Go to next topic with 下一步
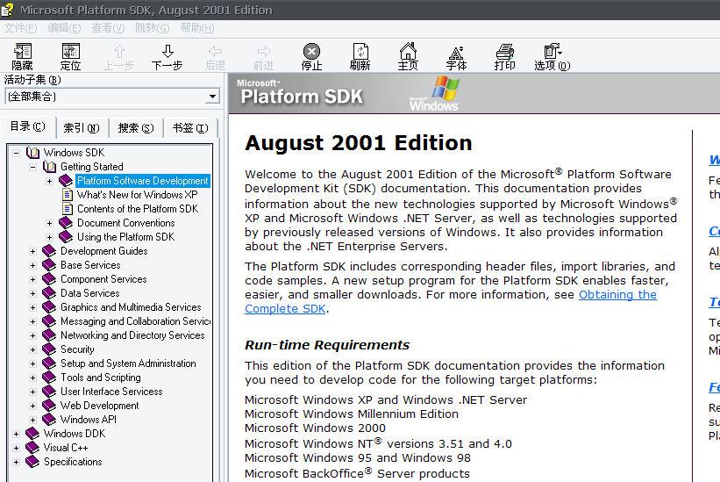The image size is (720, 482). 168,56
